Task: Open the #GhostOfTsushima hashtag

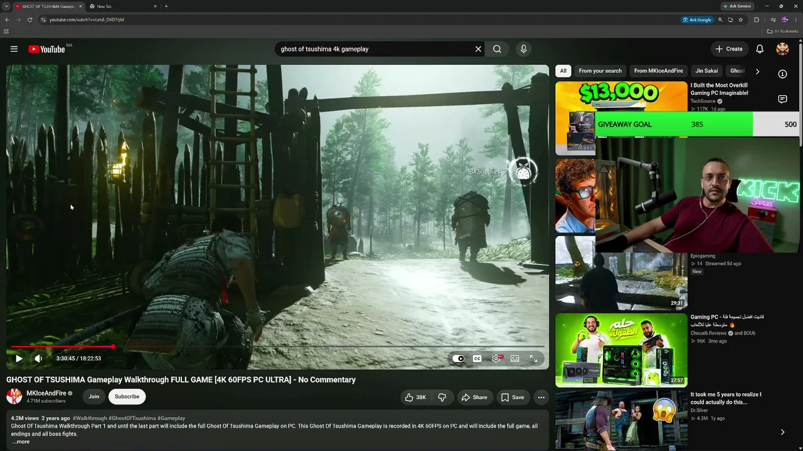Action: 132,418
